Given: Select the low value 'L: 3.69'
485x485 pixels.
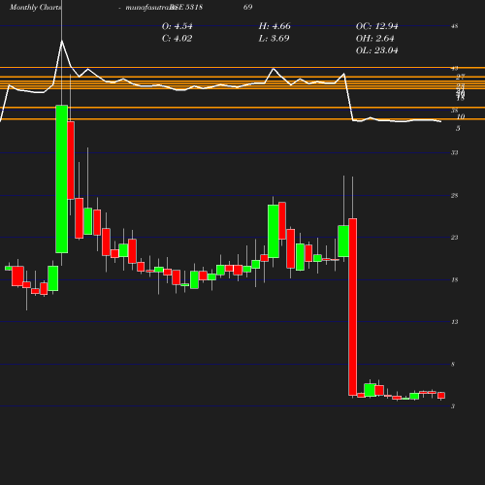Looking at the screenshot, I should [274, 39].
